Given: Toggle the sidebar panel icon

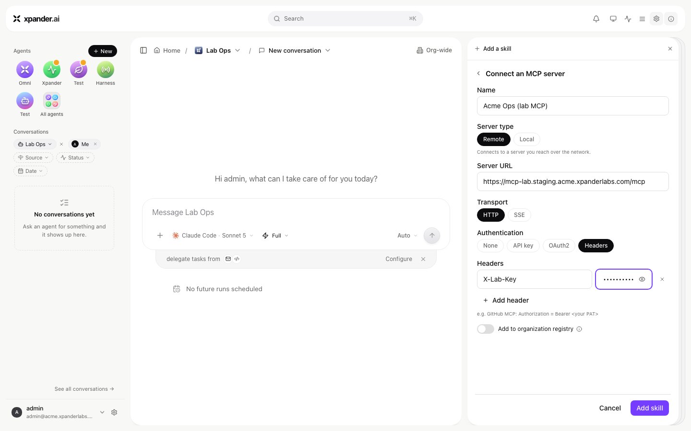Looking at the screenshot, I should [x=143, y=50].
